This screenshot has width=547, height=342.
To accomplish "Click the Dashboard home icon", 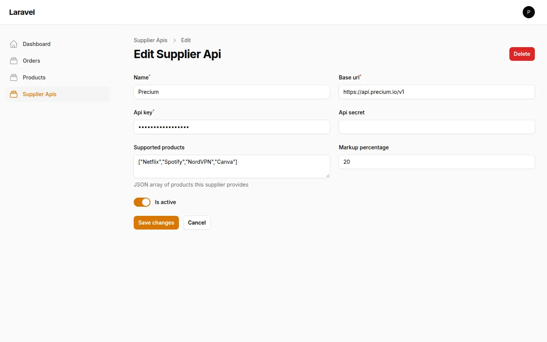I will click(x=14, y=44).
